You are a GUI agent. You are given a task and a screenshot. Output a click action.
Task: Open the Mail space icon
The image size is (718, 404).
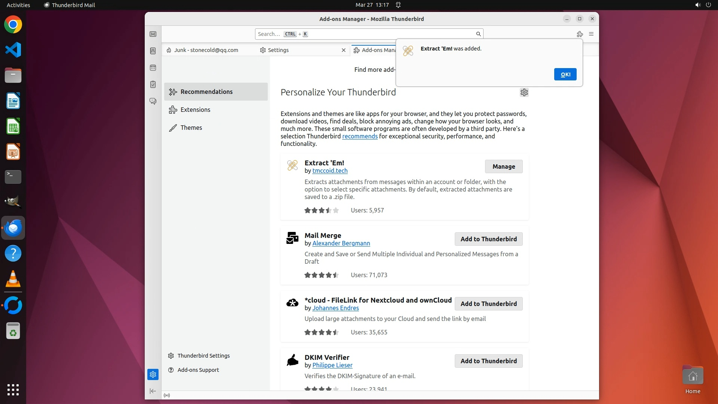pyautogui.click(x=153, y=34)
